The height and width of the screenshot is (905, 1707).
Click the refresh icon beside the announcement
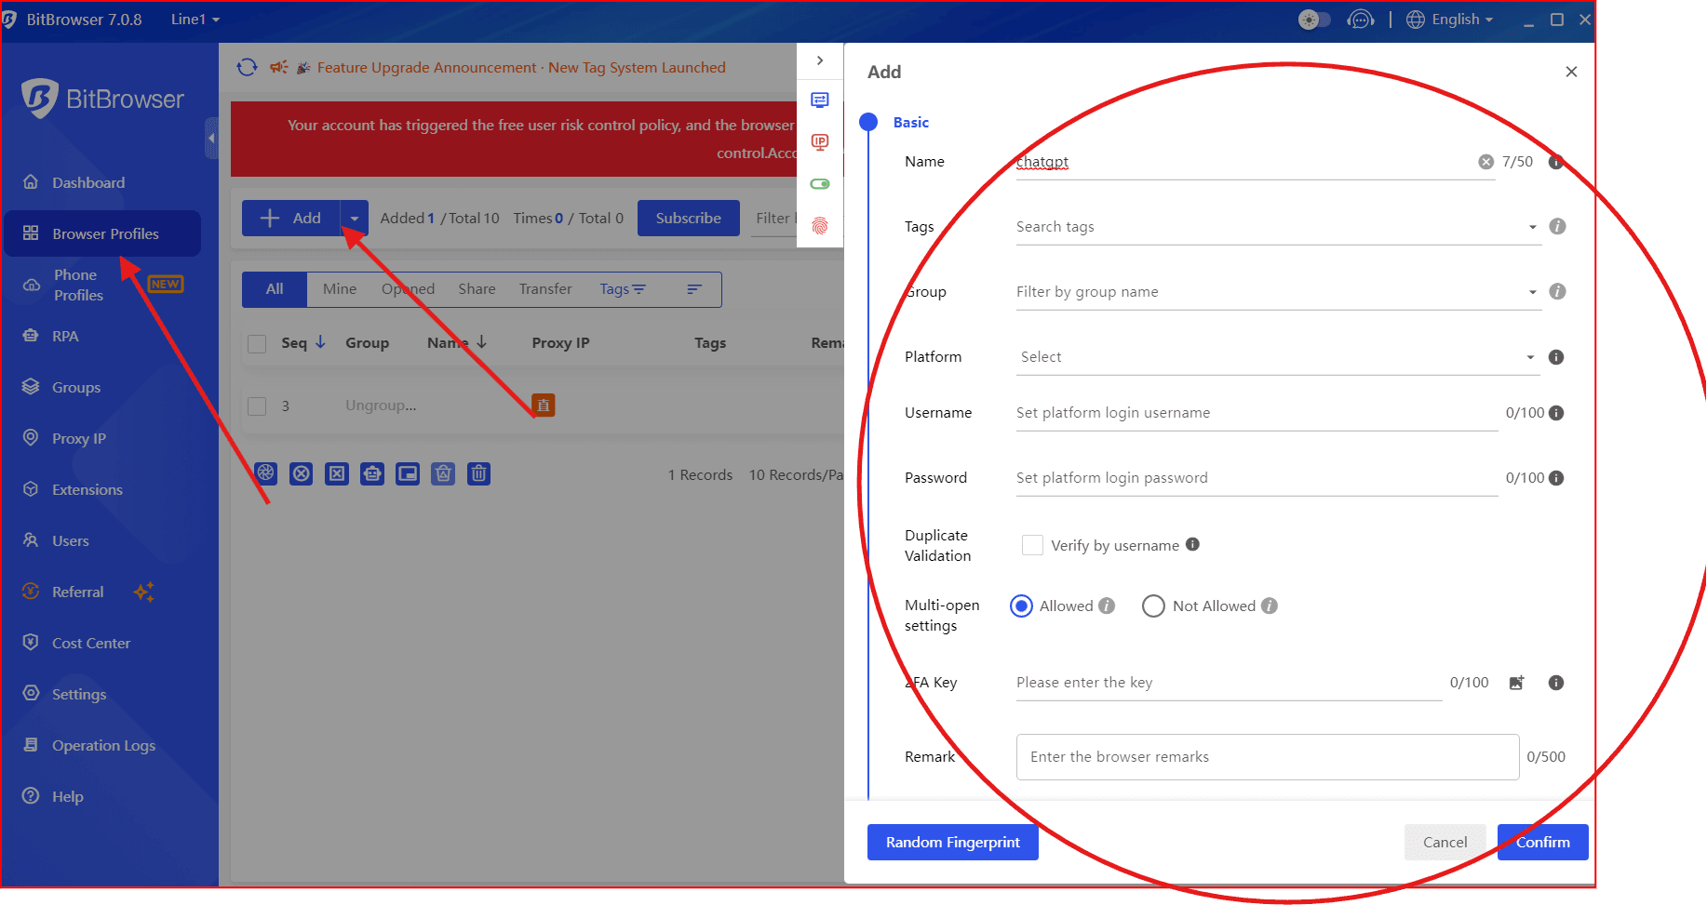(x=247, y=67)
